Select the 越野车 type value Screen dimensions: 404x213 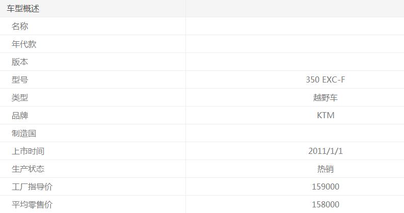pos(326,98)
